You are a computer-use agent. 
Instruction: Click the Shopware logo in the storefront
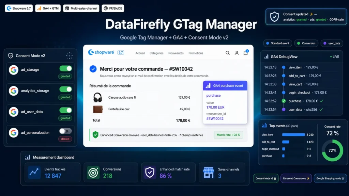click(x=101, y=52)
